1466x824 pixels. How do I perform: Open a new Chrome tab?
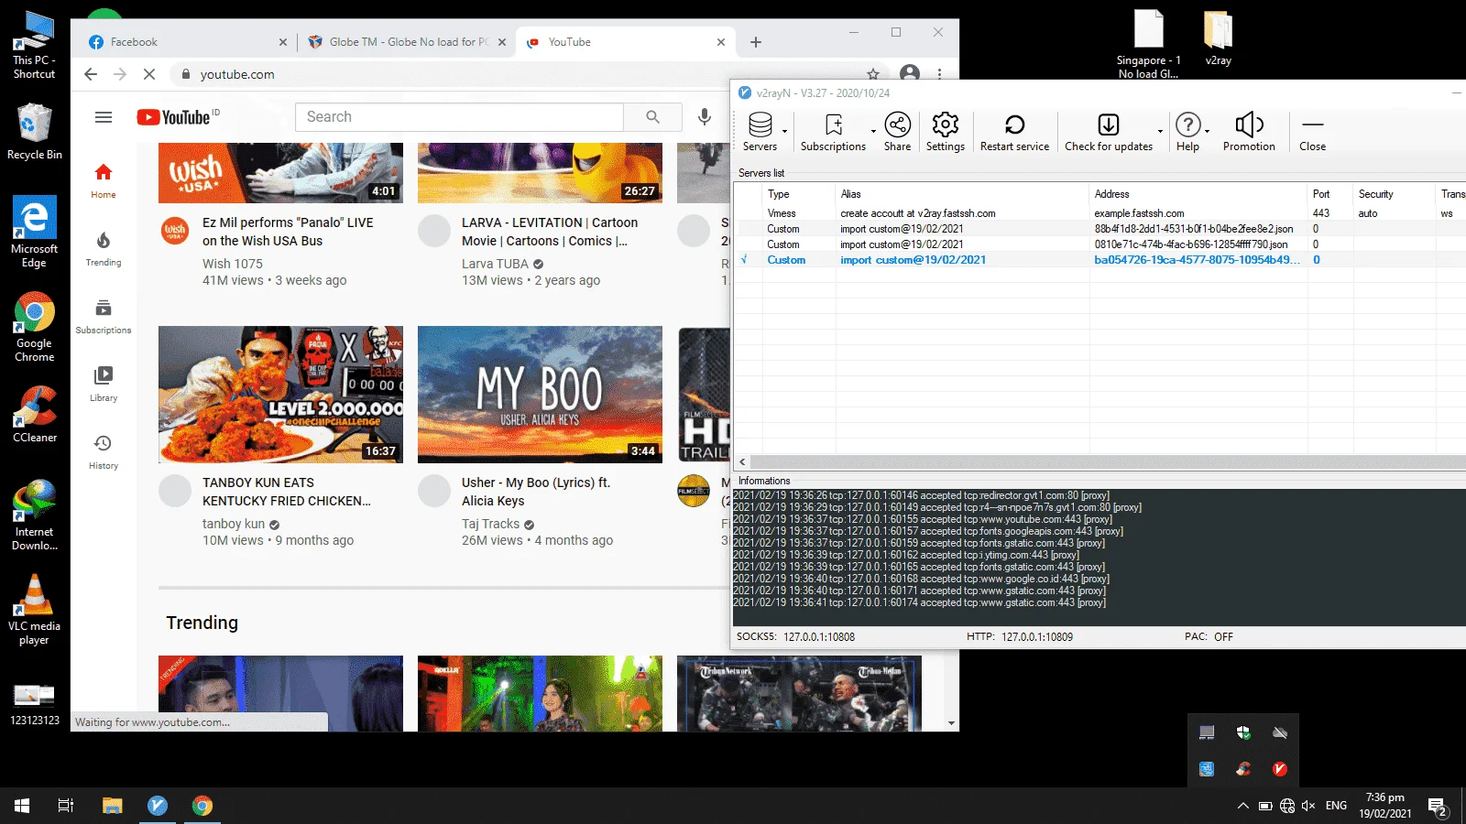[x=756, y=42]
